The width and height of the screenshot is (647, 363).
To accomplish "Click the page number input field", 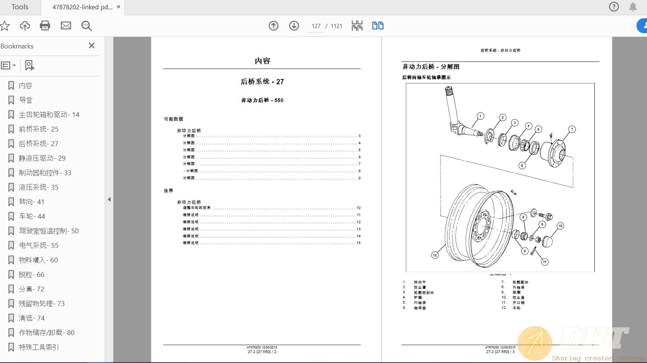I will click(316, 26).
